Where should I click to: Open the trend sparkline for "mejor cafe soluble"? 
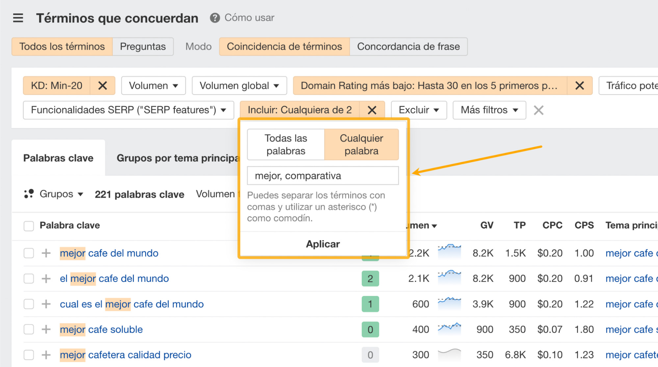450,329
